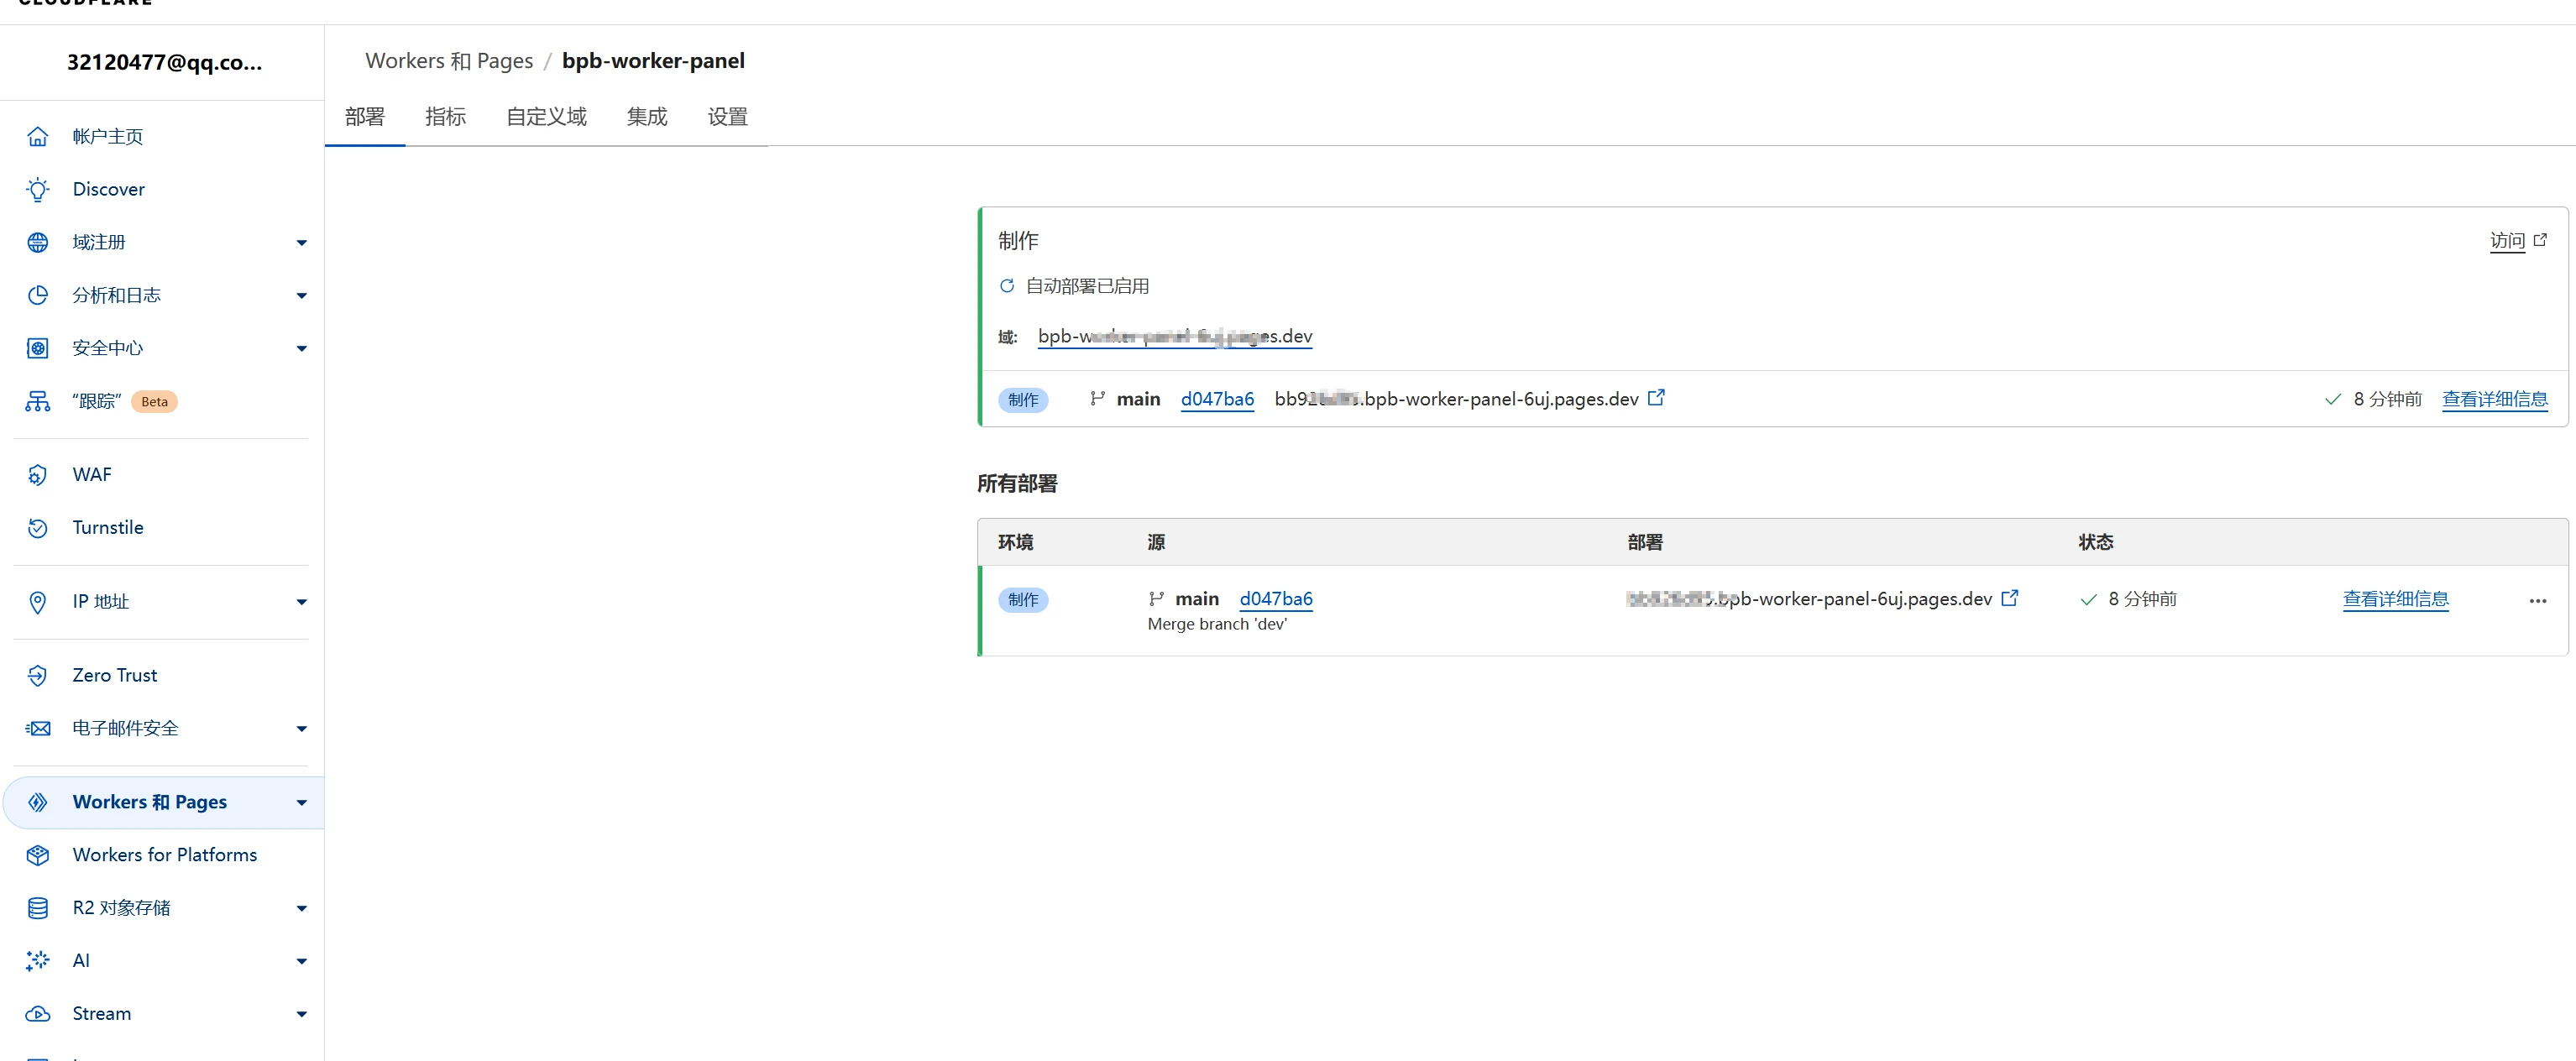Open the pages.dev domain link under 域

tap(1175, 337)
